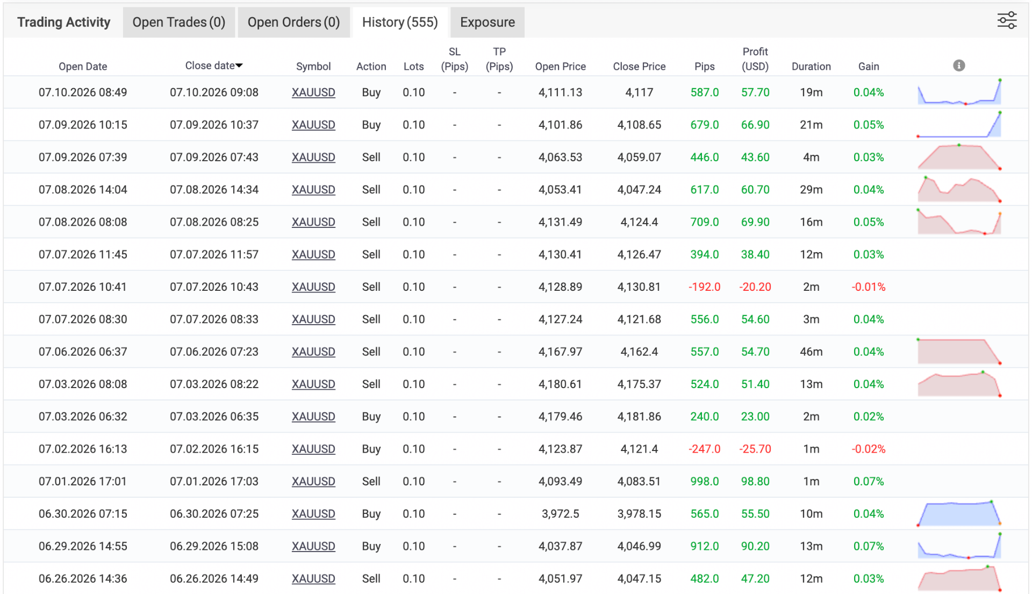
Task: Click the Symbol column header
Action: pos(313,67)
